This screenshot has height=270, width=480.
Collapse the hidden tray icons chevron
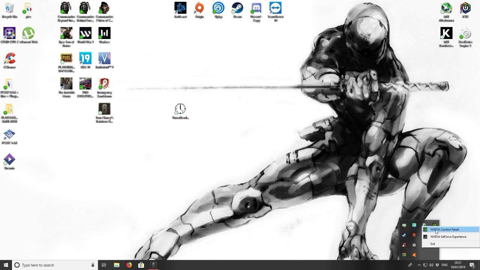tap(419, 265)
